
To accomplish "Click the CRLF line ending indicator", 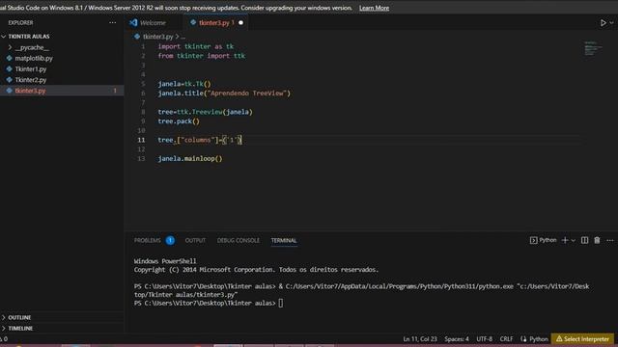I will 506,339.
